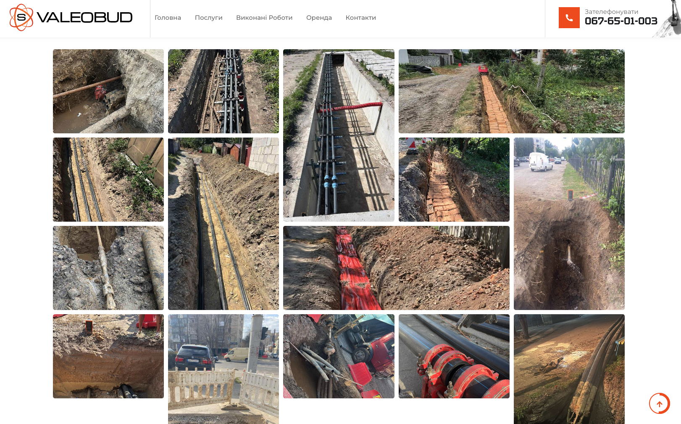Image resolution: width=681 pixels, height=424 pixels.
Task: View photo of BMW behind white barriers
Action: point(223,369)
